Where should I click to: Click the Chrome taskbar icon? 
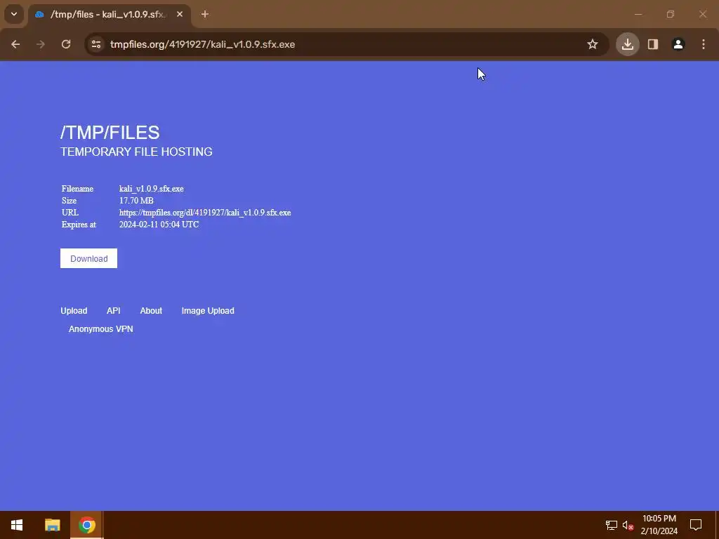86,525
